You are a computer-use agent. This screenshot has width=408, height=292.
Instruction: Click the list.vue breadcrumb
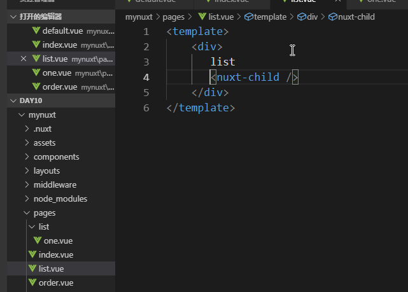[x=221, y=17]
